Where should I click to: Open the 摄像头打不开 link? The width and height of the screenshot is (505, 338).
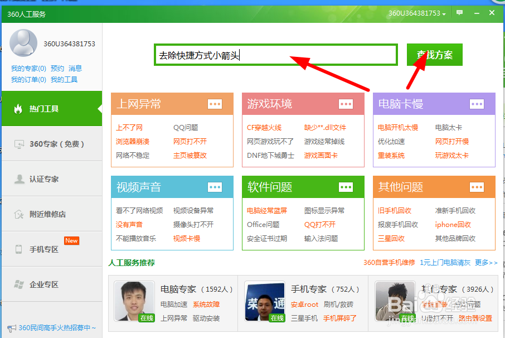coord(193,225)
